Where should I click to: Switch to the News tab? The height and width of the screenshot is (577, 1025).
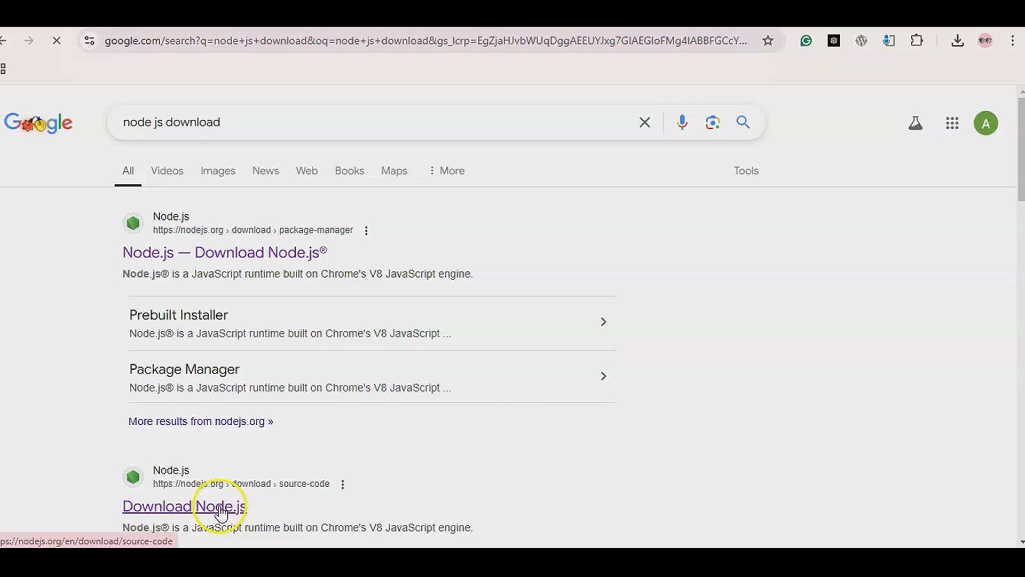(266, 171)
